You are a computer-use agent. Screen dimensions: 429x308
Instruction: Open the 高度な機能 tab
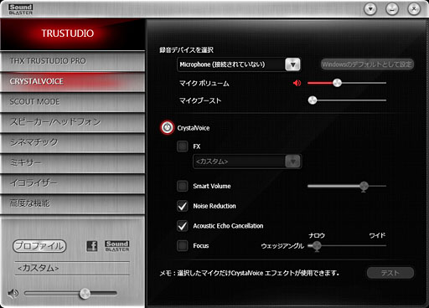click(73, 203)
